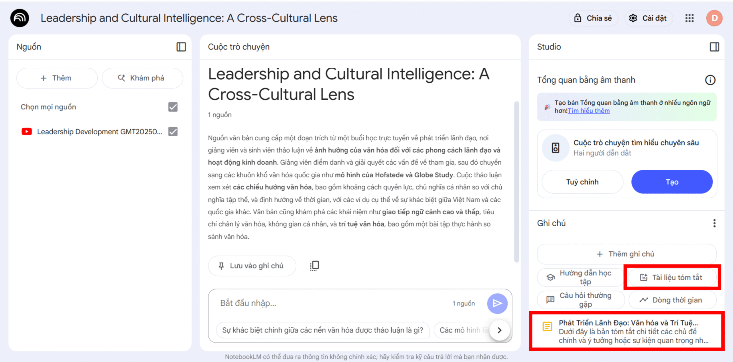Generate Hướng dẫn học tập study guide

point(580,277)
